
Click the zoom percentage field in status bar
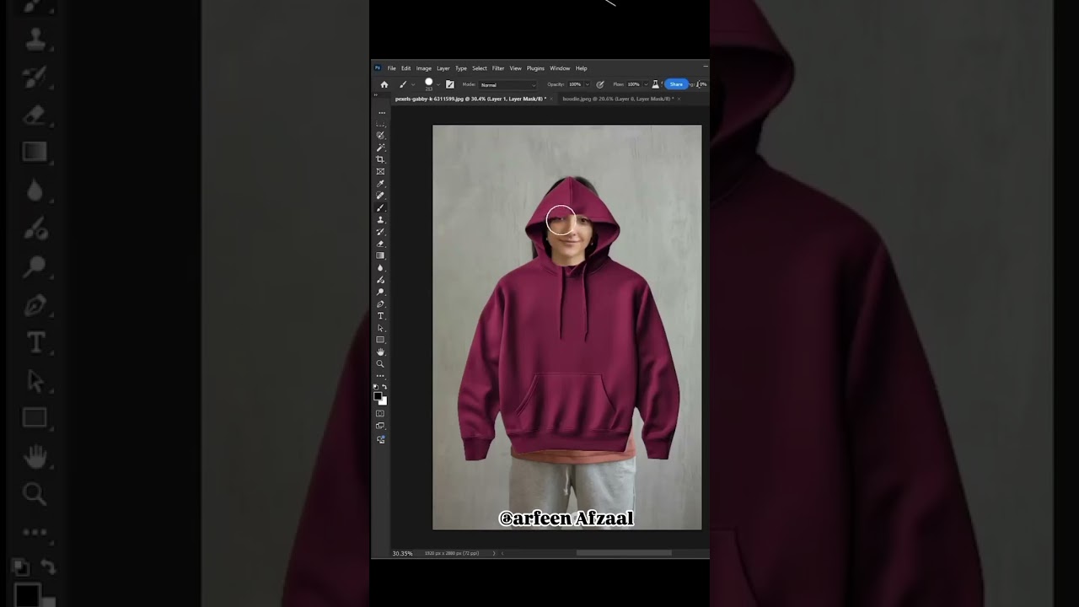coord(402,553)
